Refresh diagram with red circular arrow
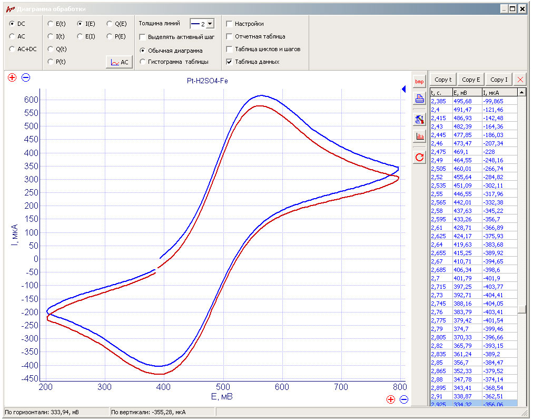The height and width of the screenshot is (420, 533). pos(419,157)
